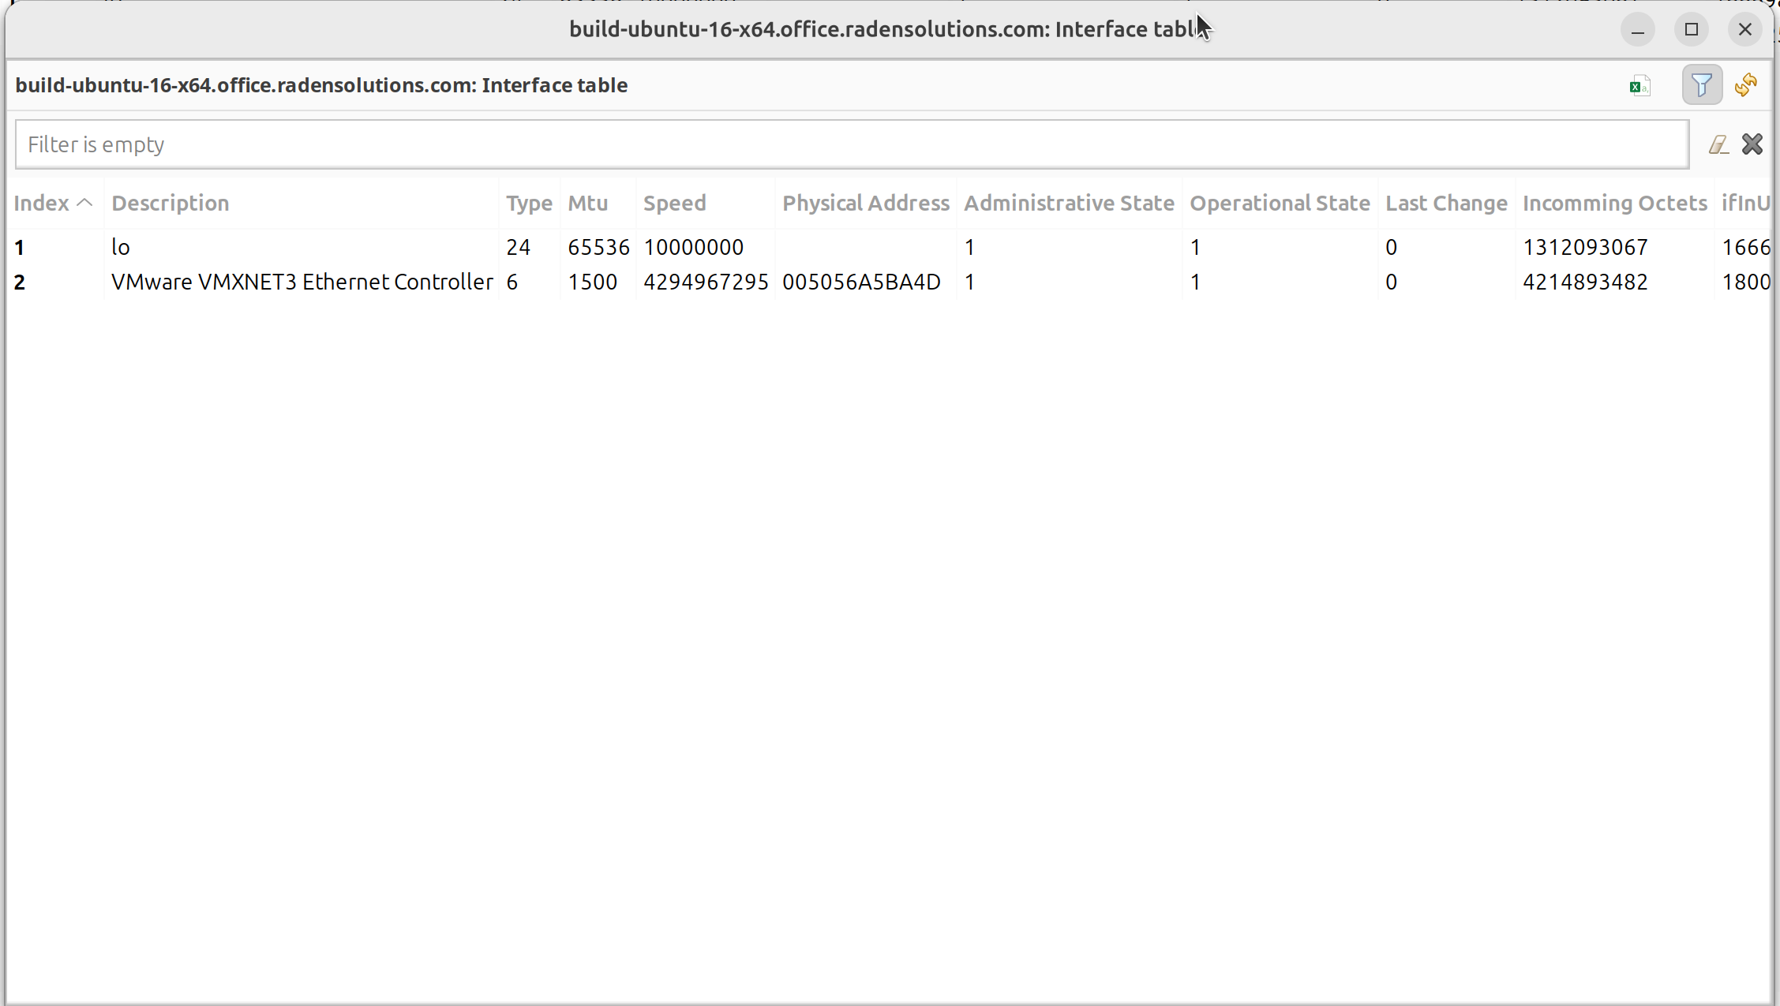Image resolution: width=1780 pixels, height=1006 pixels.
Task: Sort by Mtu column
Action: (x=588, y=204)
